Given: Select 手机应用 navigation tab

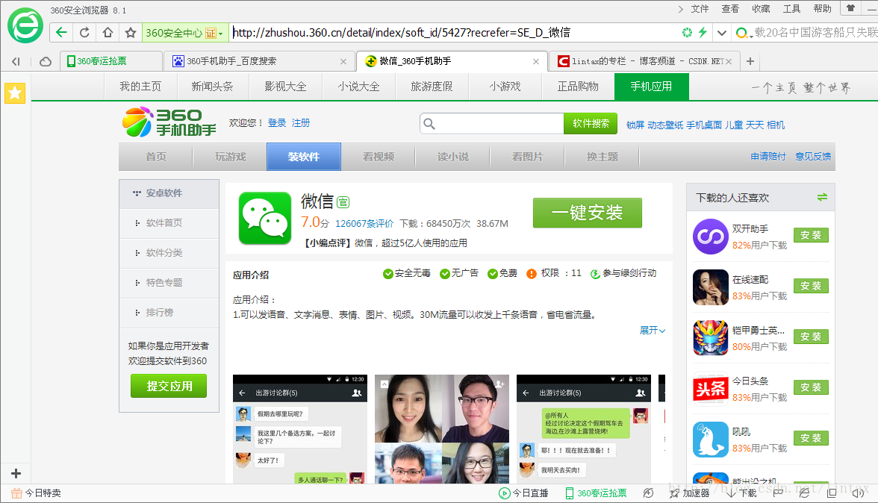Looking at the screenshot, I should tap(651, 87).
